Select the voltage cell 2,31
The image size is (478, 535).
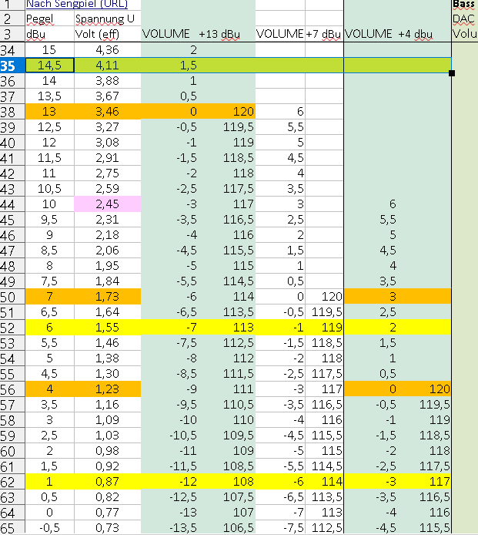(107, 220)
